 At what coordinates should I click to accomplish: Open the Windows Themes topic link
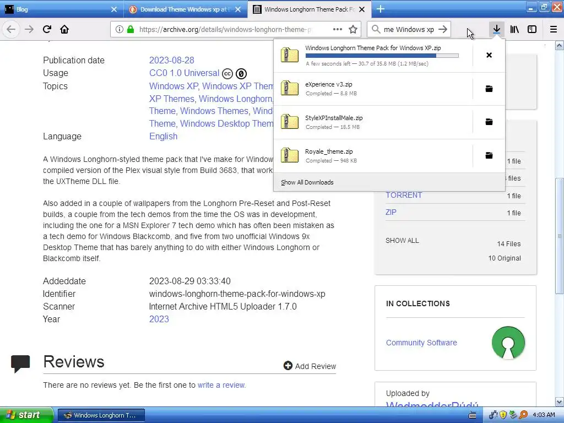[214, 111]
